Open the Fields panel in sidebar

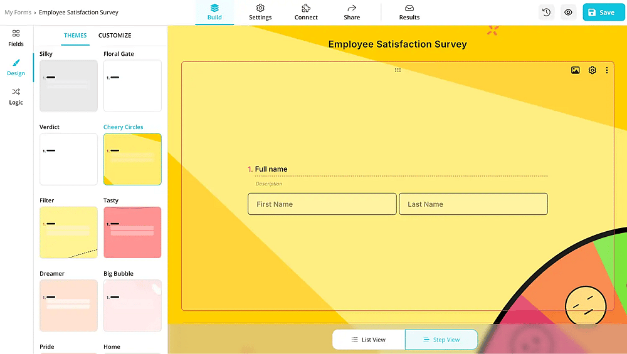[x=16, y=38]
